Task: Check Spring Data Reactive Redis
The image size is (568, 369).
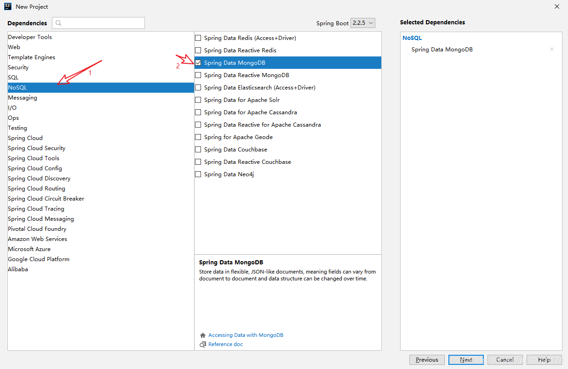Action: [198, 50]
